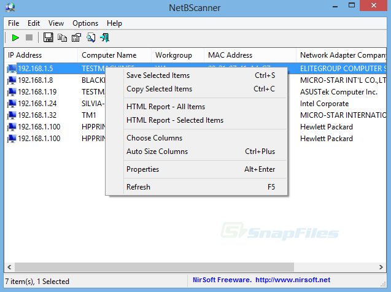Choose Copy Selected Items in context menu

(196, 89)
